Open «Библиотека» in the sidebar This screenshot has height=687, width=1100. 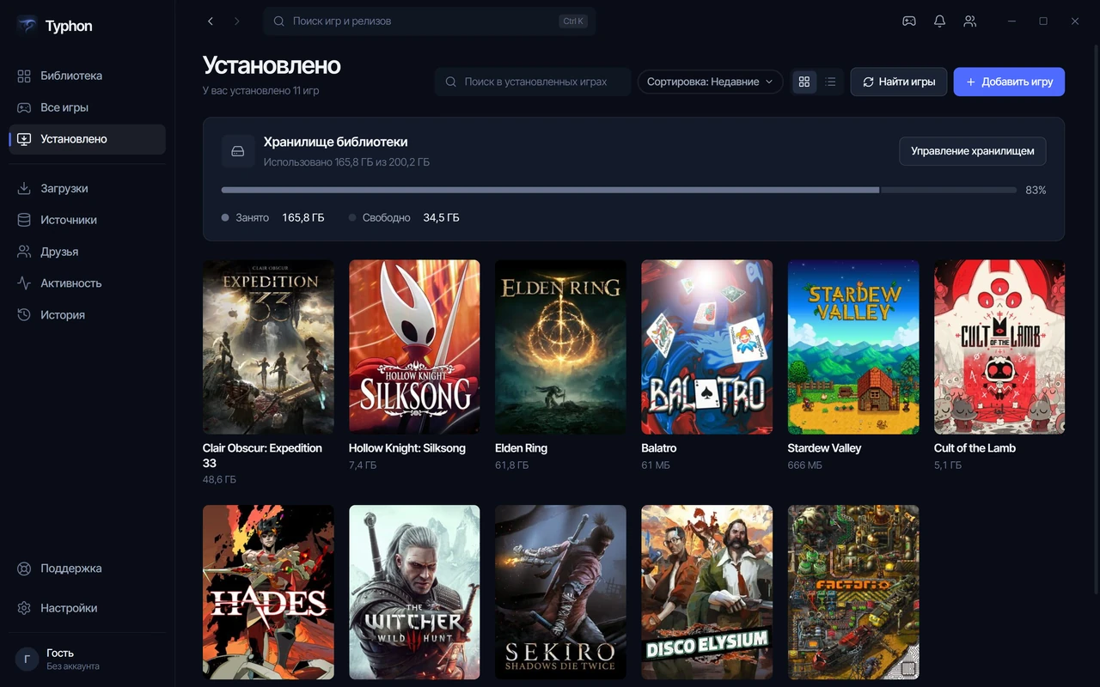(87, 76)
